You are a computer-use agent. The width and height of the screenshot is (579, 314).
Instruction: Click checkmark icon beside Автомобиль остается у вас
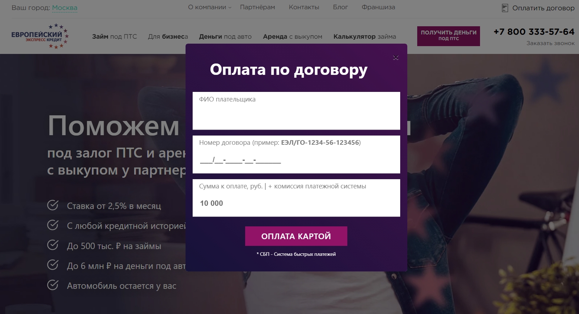[x=53, y=285]
